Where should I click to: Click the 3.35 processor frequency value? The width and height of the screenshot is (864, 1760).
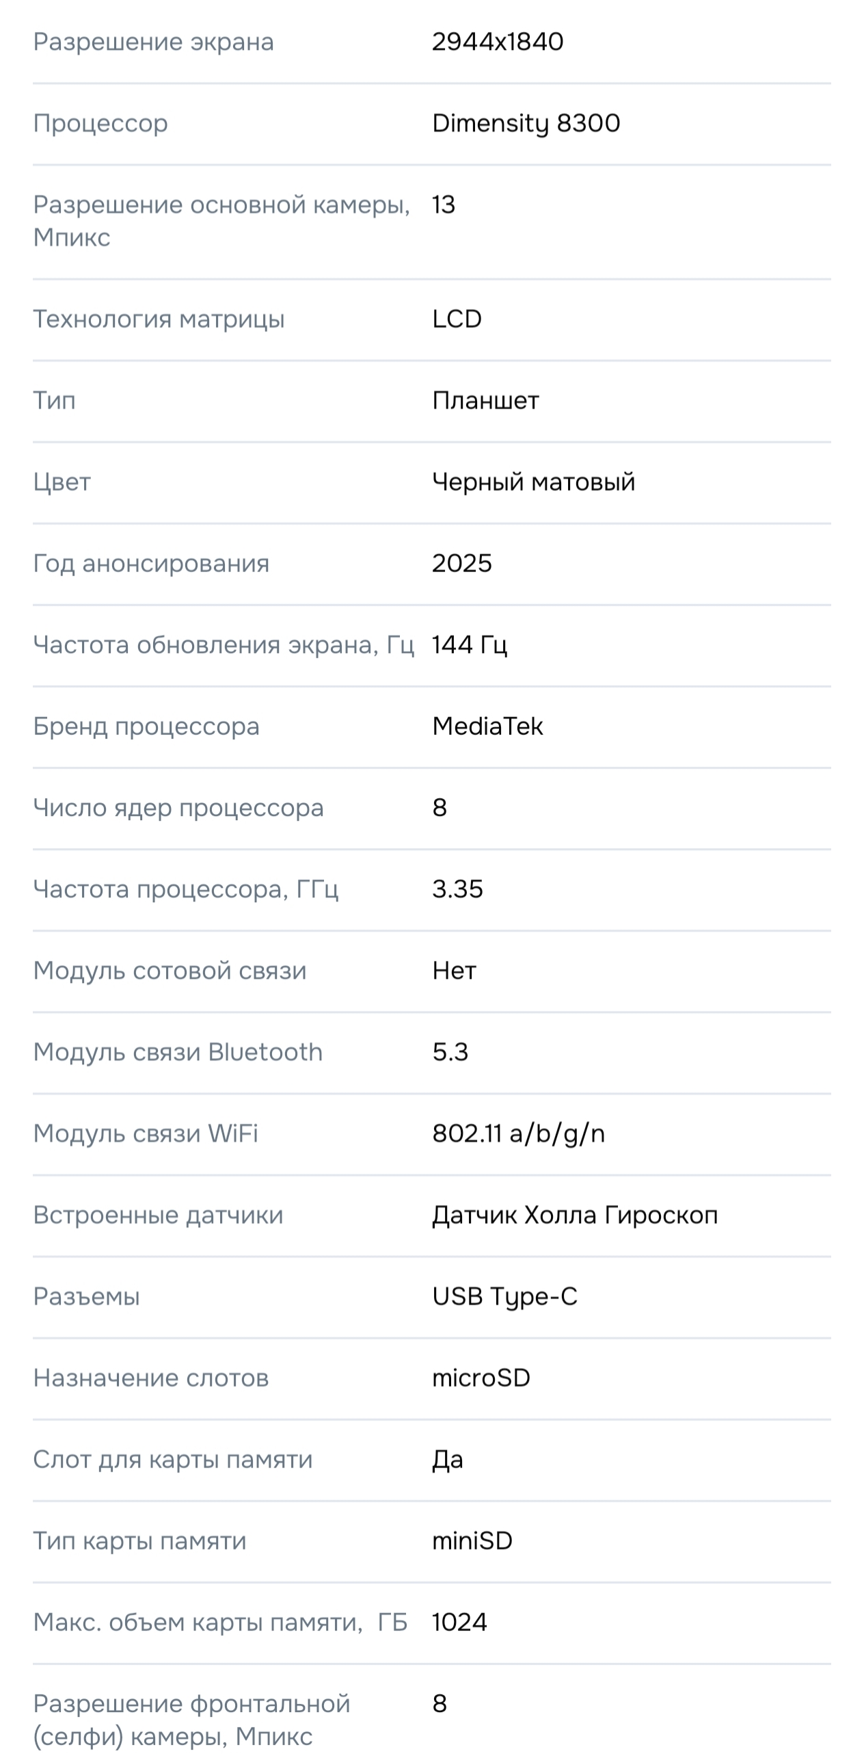[x=457, y=889]
